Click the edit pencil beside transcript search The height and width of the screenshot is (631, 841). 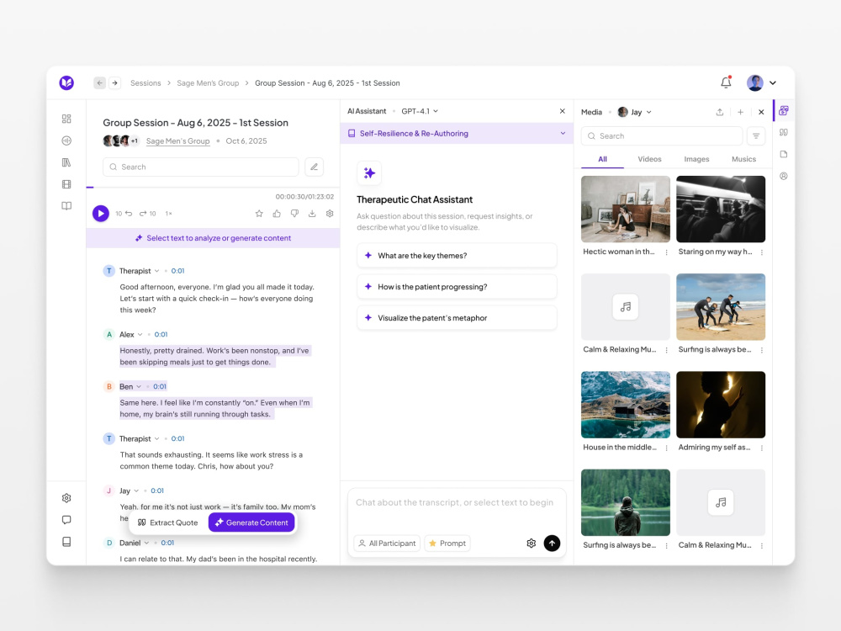pyautogui.click(x=315, y=167)
